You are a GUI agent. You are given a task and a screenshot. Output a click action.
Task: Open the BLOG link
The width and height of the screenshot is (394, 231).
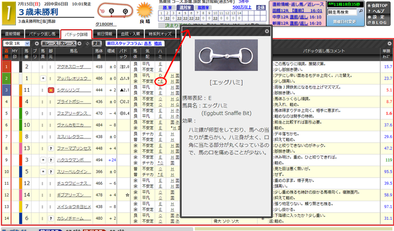pos(378,23)
